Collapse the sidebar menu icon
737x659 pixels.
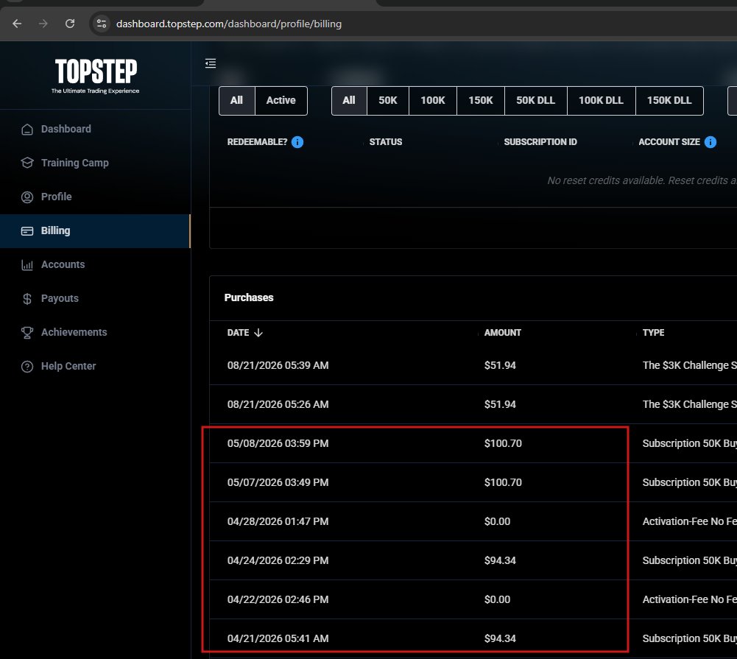(211, 63)
